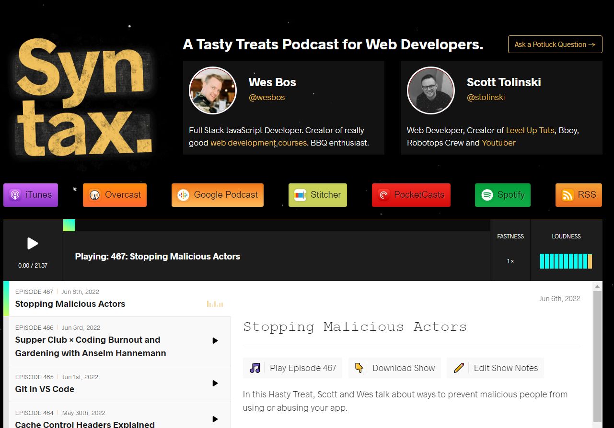Image resolution: width=614 pixels, height=428 pixels.
Task: Open the Overcast podcast link
Action: click(x=115, y=195)
